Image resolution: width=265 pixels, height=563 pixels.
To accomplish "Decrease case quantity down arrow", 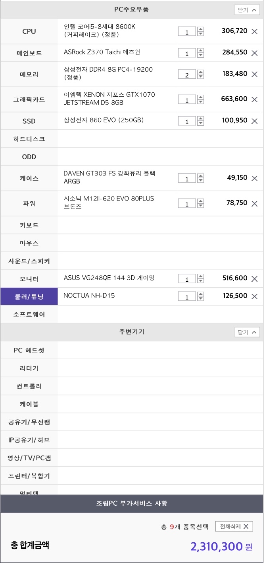I will (200, 181).
